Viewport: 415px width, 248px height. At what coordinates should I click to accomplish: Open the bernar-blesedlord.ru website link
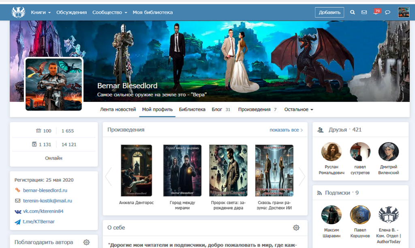coord(45,190)
